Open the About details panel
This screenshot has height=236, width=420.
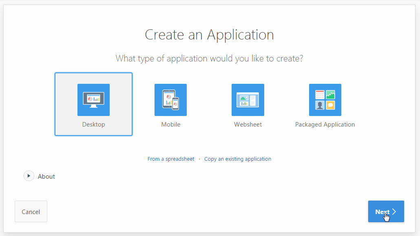click(x=39, y=176)
